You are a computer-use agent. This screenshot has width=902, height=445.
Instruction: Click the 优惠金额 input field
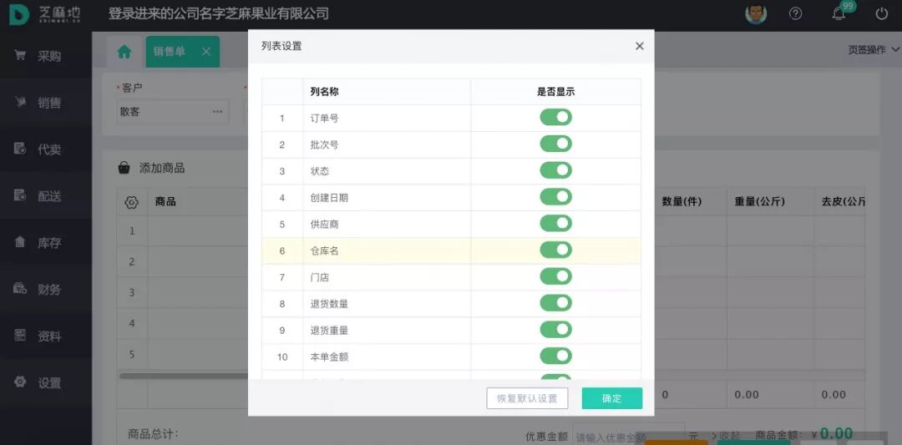pos(629,436)
